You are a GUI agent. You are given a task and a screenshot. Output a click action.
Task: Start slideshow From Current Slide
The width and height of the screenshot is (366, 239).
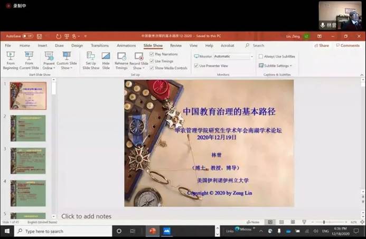click(x=29, y=56)
